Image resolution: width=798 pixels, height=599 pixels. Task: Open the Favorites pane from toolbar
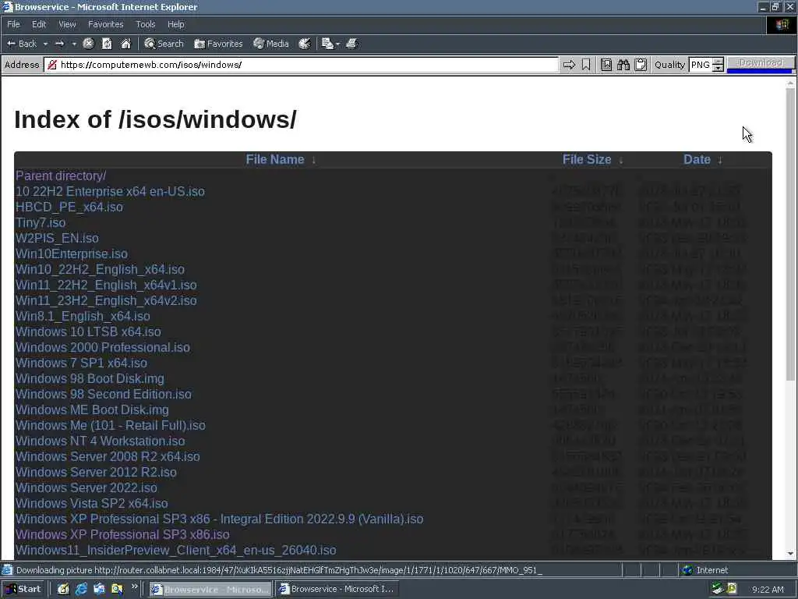pyautogui.click(x=218, y=44)
